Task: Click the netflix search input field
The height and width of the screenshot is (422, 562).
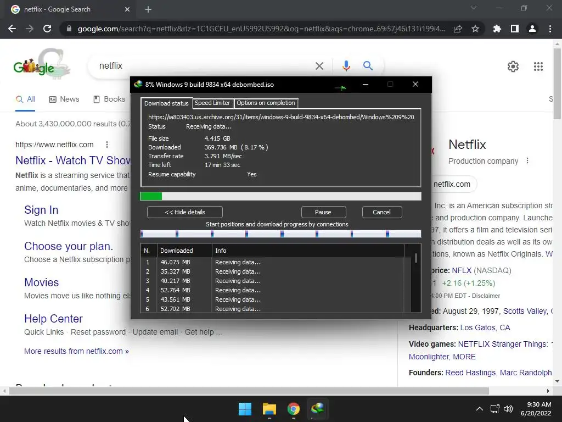Action: [x=204, y=66]
